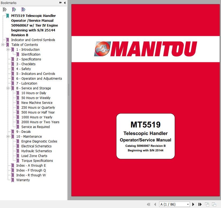Image resolution: width=221 pixels, height=208 pixels.
Task: Click the splitter handle between panel and page
Action: [69, 90]
